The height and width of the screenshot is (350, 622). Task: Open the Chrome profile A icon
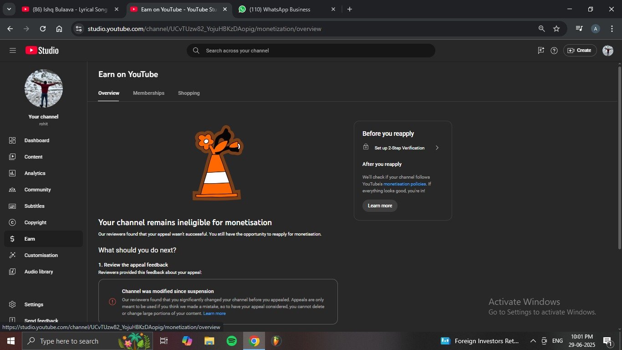(596, 29)
